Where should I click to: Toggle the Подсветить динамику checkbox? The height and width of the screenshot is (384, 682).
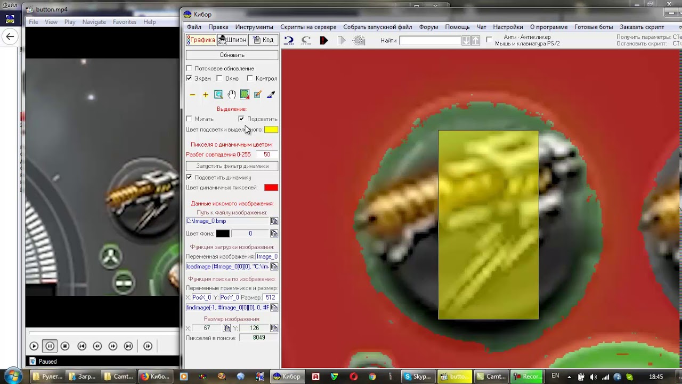[x=189, y=177]
